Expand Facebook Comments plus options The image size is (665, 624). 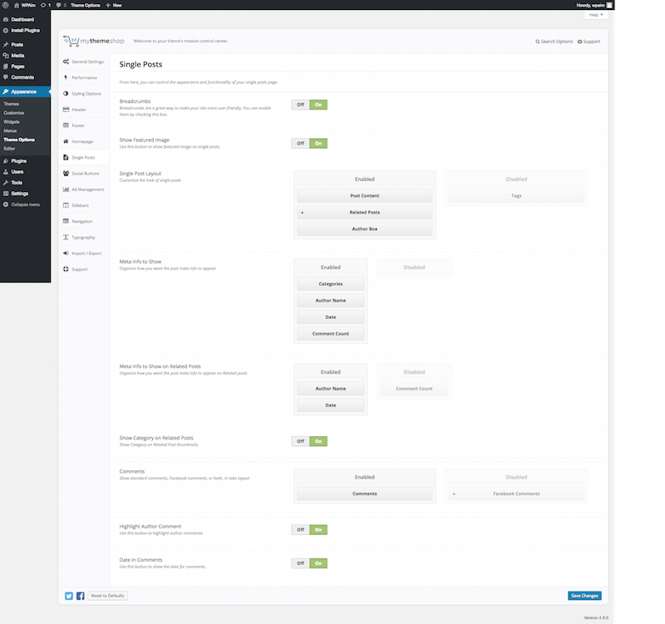pos(454,494)
